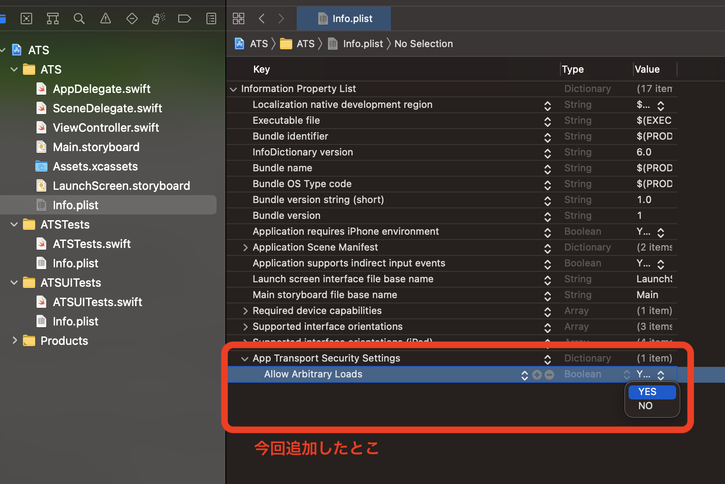Image resolution: width=725 pixels, height=484 pixels.
Task: Collapse App Transport Security Settings
Action: 245,359
